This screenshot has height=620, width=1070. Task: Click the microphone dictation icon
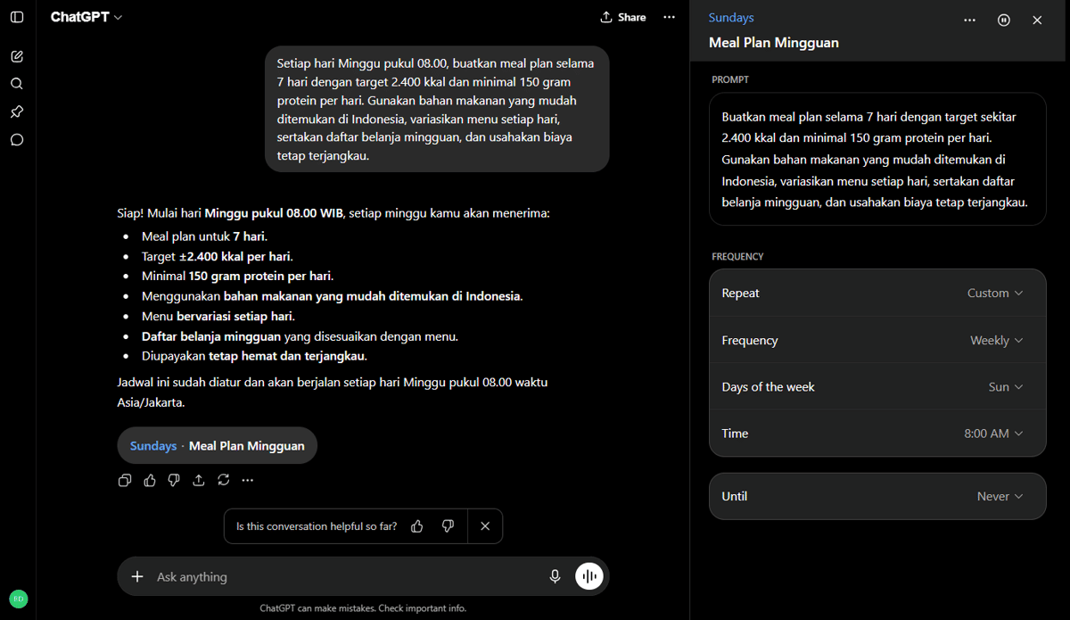(555, 576)
